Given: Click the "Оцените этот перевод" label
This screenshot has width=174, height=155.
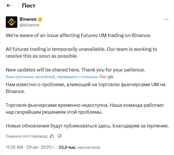Looking at the screenshot, I should 27,136.
